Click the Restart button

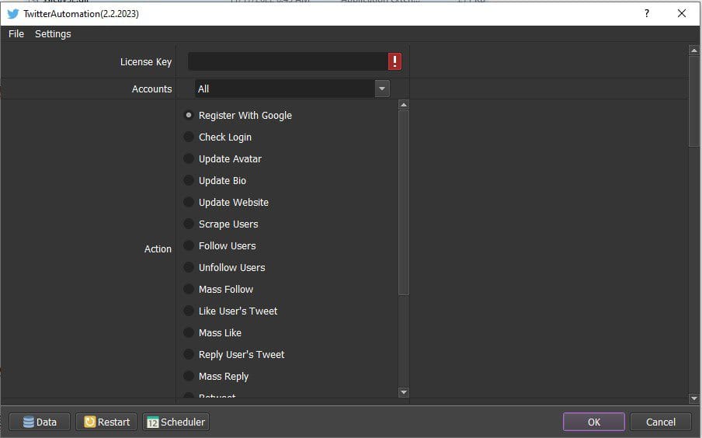(106, 422)
